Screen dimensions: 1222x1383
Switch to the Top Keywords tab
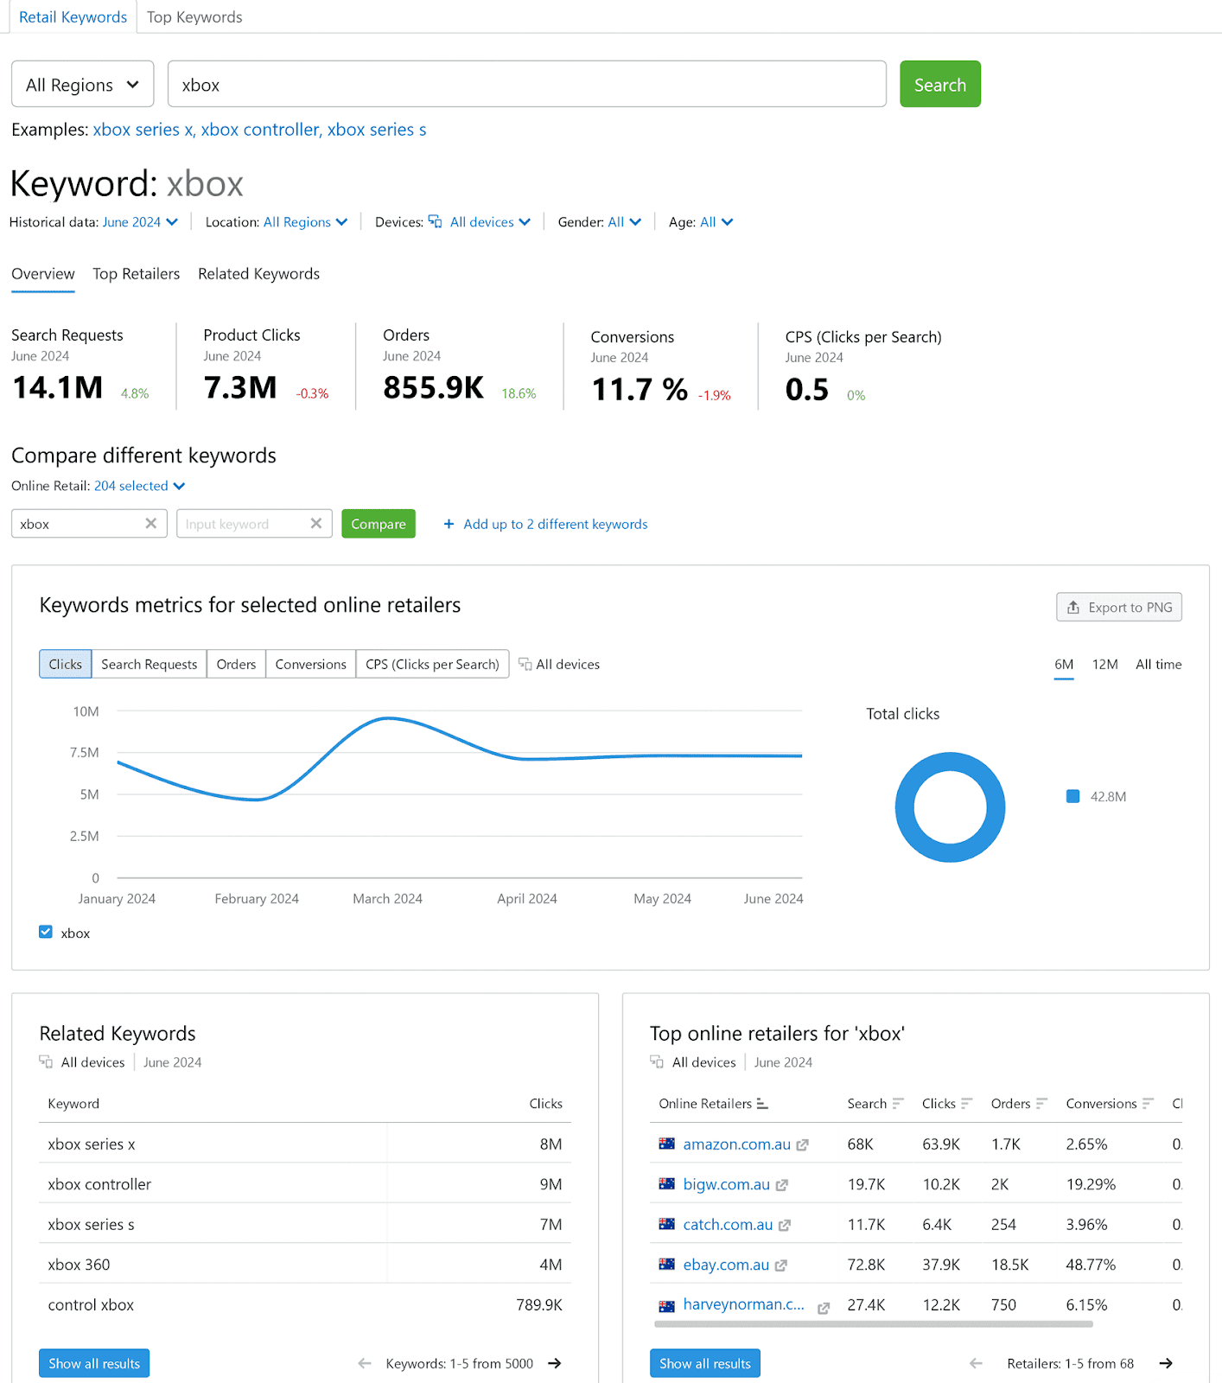tap(194, 17)
